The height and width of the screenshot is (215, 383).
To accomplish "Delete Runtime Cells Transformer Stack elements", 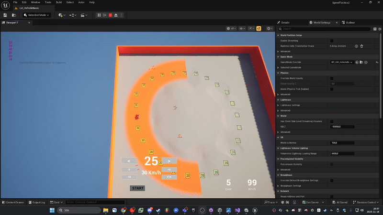I will (361, 46).
